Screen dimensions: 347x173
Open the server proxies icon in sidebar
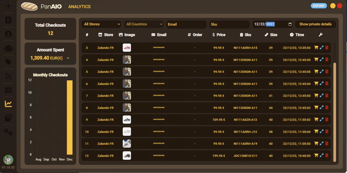(8, 90)
